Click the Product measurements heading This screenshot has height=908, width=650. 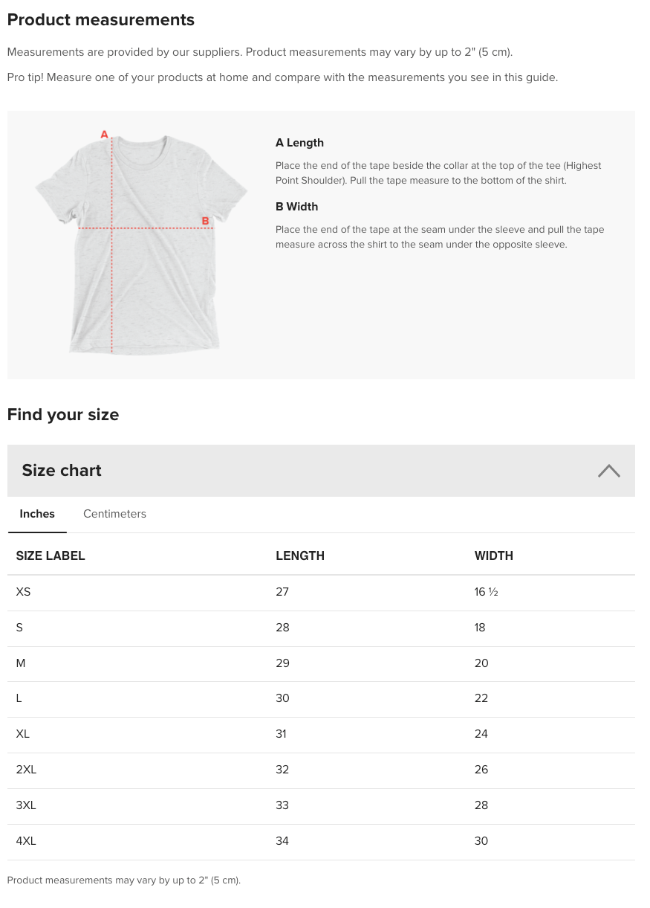coord(101,20)
